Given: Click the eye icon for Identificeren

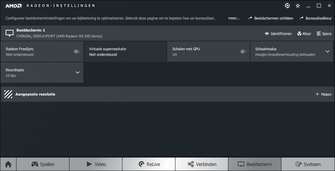Looking at the screenshot, I should tap(267, 33).
